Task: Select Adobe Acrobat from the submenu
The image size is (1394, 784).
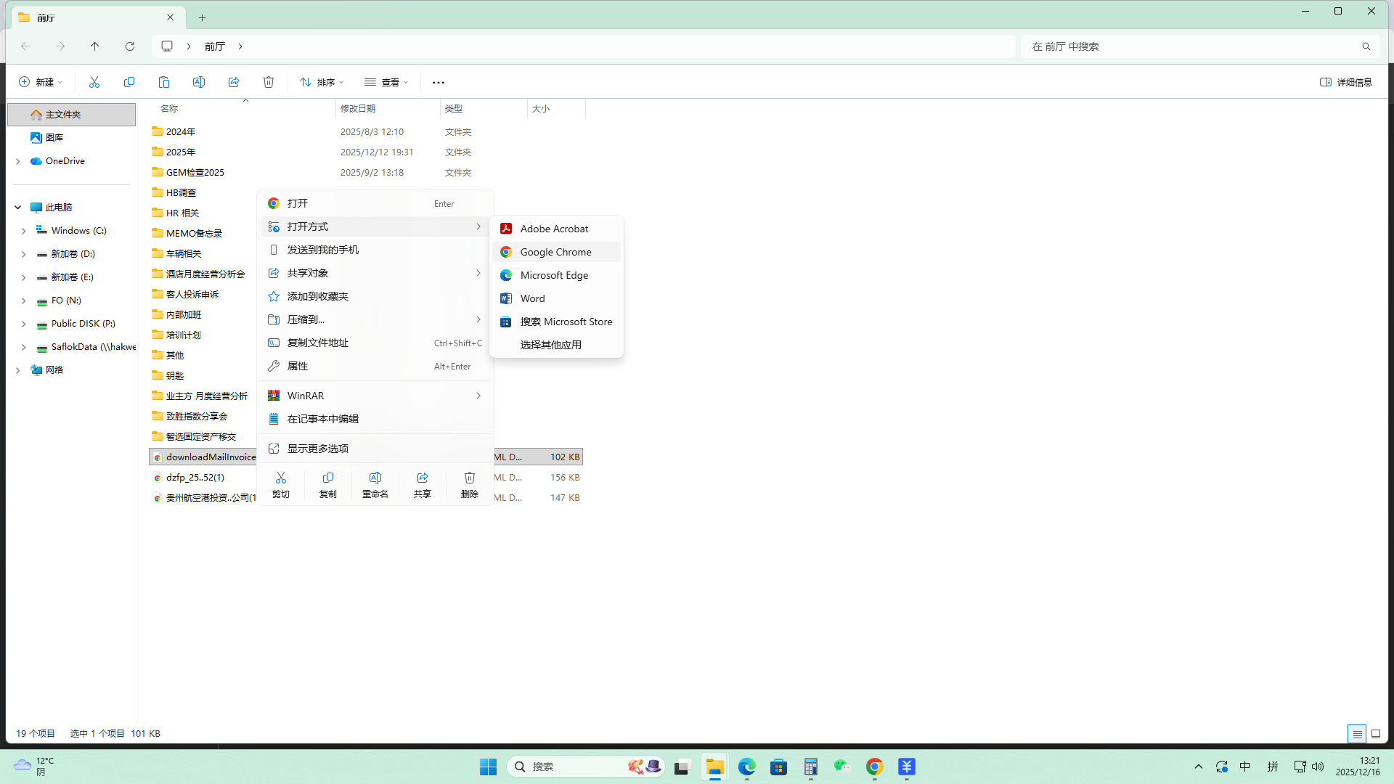Action: tap(555, 229)
